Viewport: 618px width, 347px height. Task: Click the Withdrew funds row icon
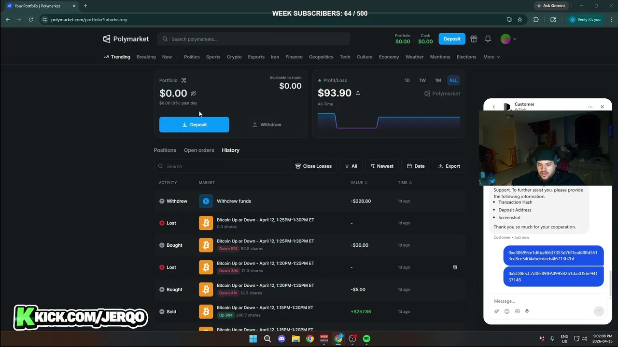[x=206, y=201]
